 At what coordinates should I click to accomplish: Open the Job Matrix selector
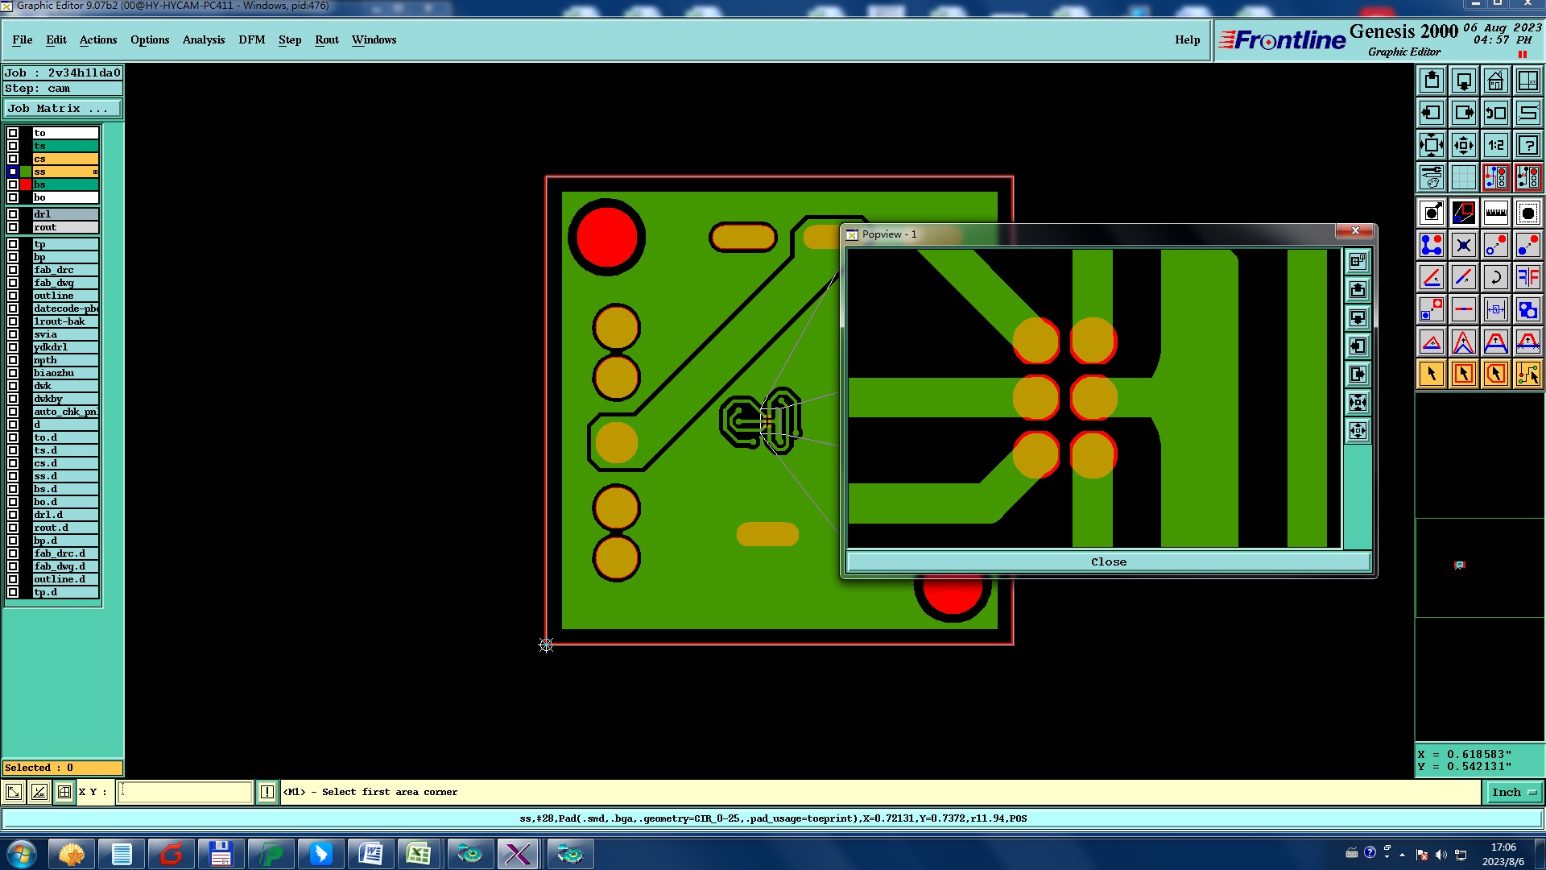63,109
